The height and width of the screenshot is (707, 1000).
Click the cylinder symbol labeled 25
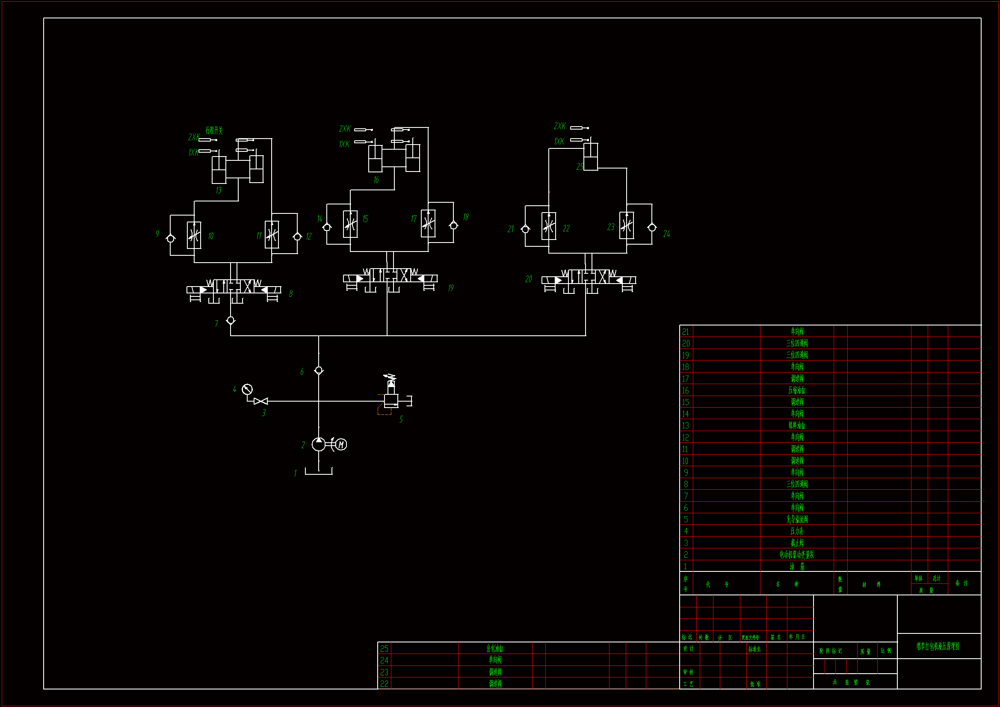(591, 157)
